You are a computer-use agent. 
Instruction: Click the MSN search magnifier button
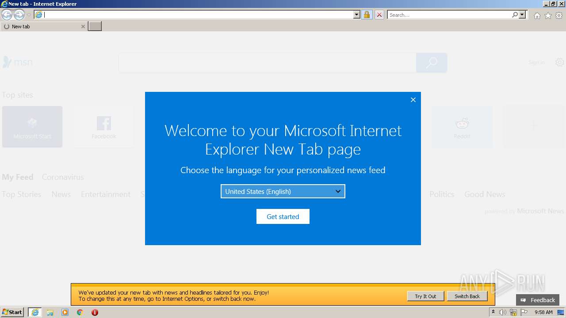(432, 63)
